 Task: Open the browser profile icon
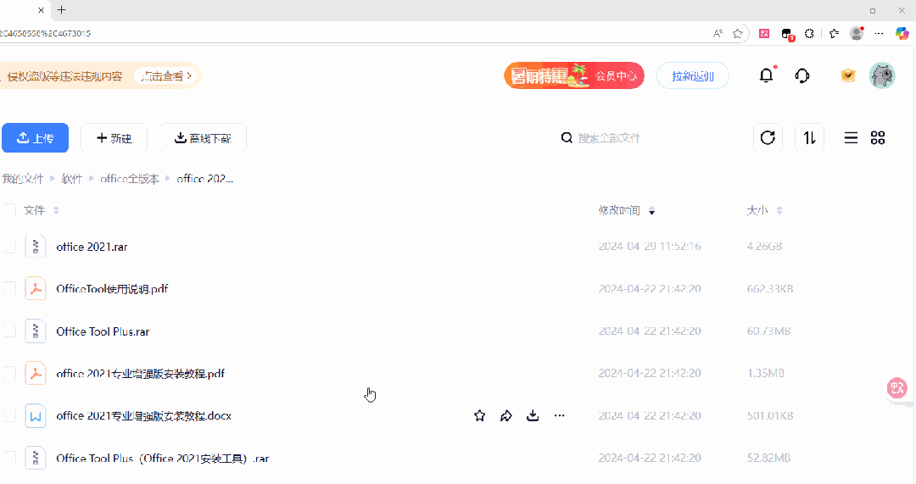857,33
